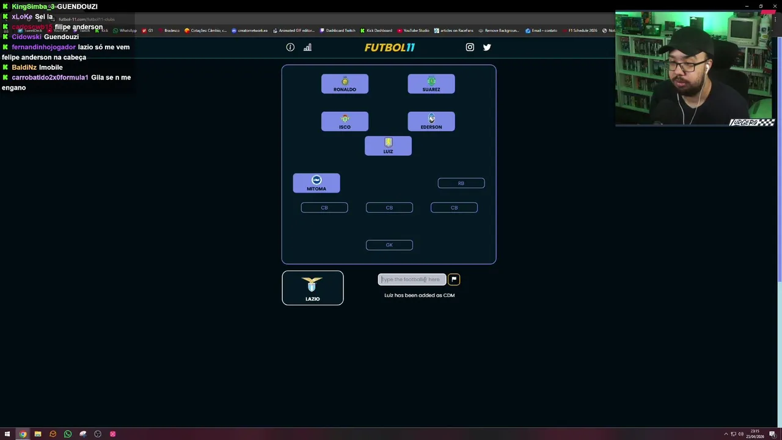782x440 pixels.
Task: Select the Isco midfielder card
Action: point(345,121)
